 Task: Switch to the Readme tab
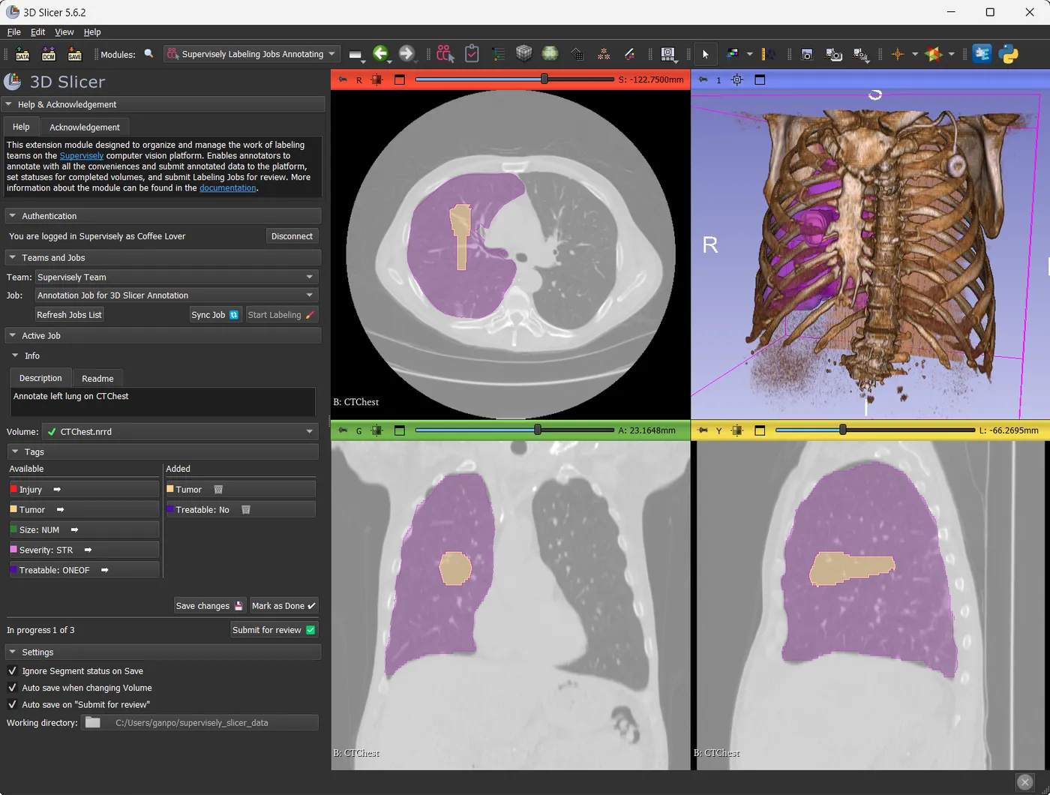click(97, 379)
